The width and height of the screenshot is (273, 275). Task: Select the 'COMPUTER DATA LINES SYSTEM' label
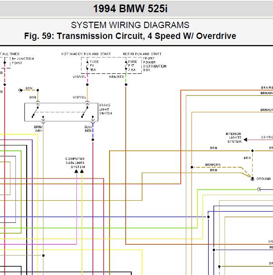click(x=75, y=163)
